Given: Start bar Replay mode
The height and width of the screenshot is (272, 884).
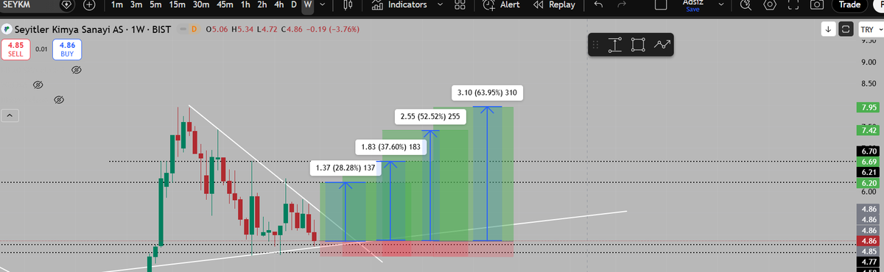Looking at the screenshot, I should [x=554, y=4].
